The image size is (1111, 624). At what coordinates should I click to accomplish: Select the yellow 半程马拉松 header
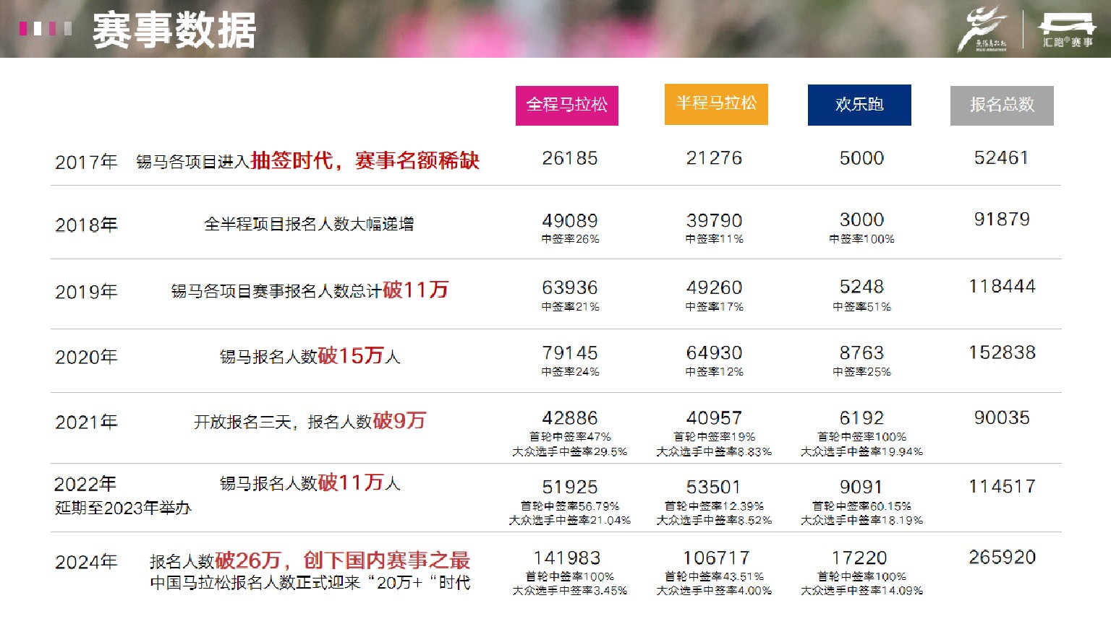tap(715, 103)
